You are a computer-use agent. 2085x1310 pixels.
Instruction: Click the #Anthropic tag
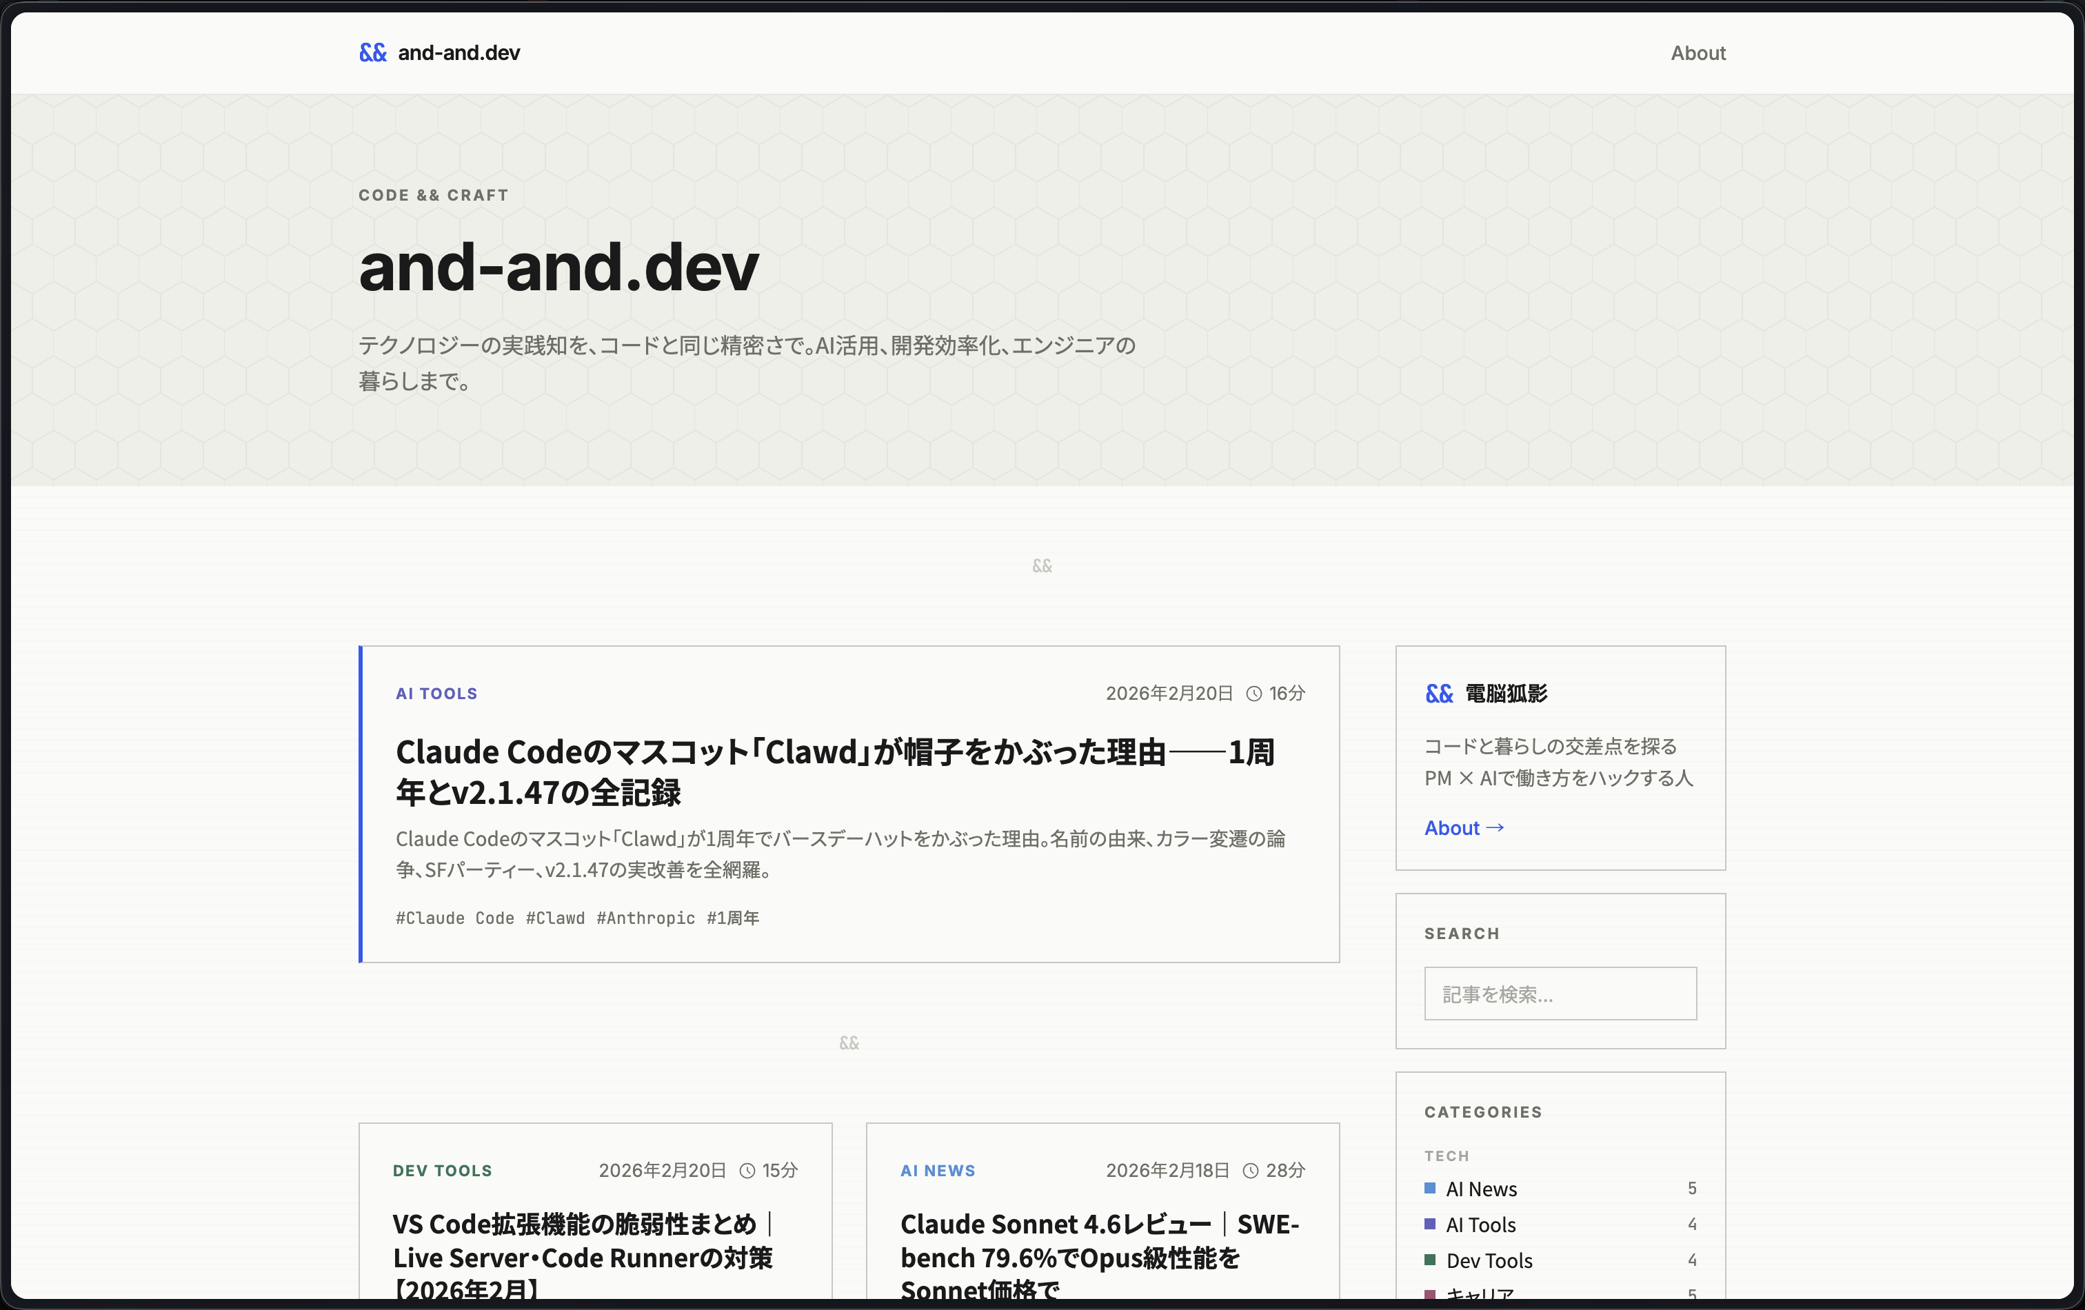tap(644, 918)
